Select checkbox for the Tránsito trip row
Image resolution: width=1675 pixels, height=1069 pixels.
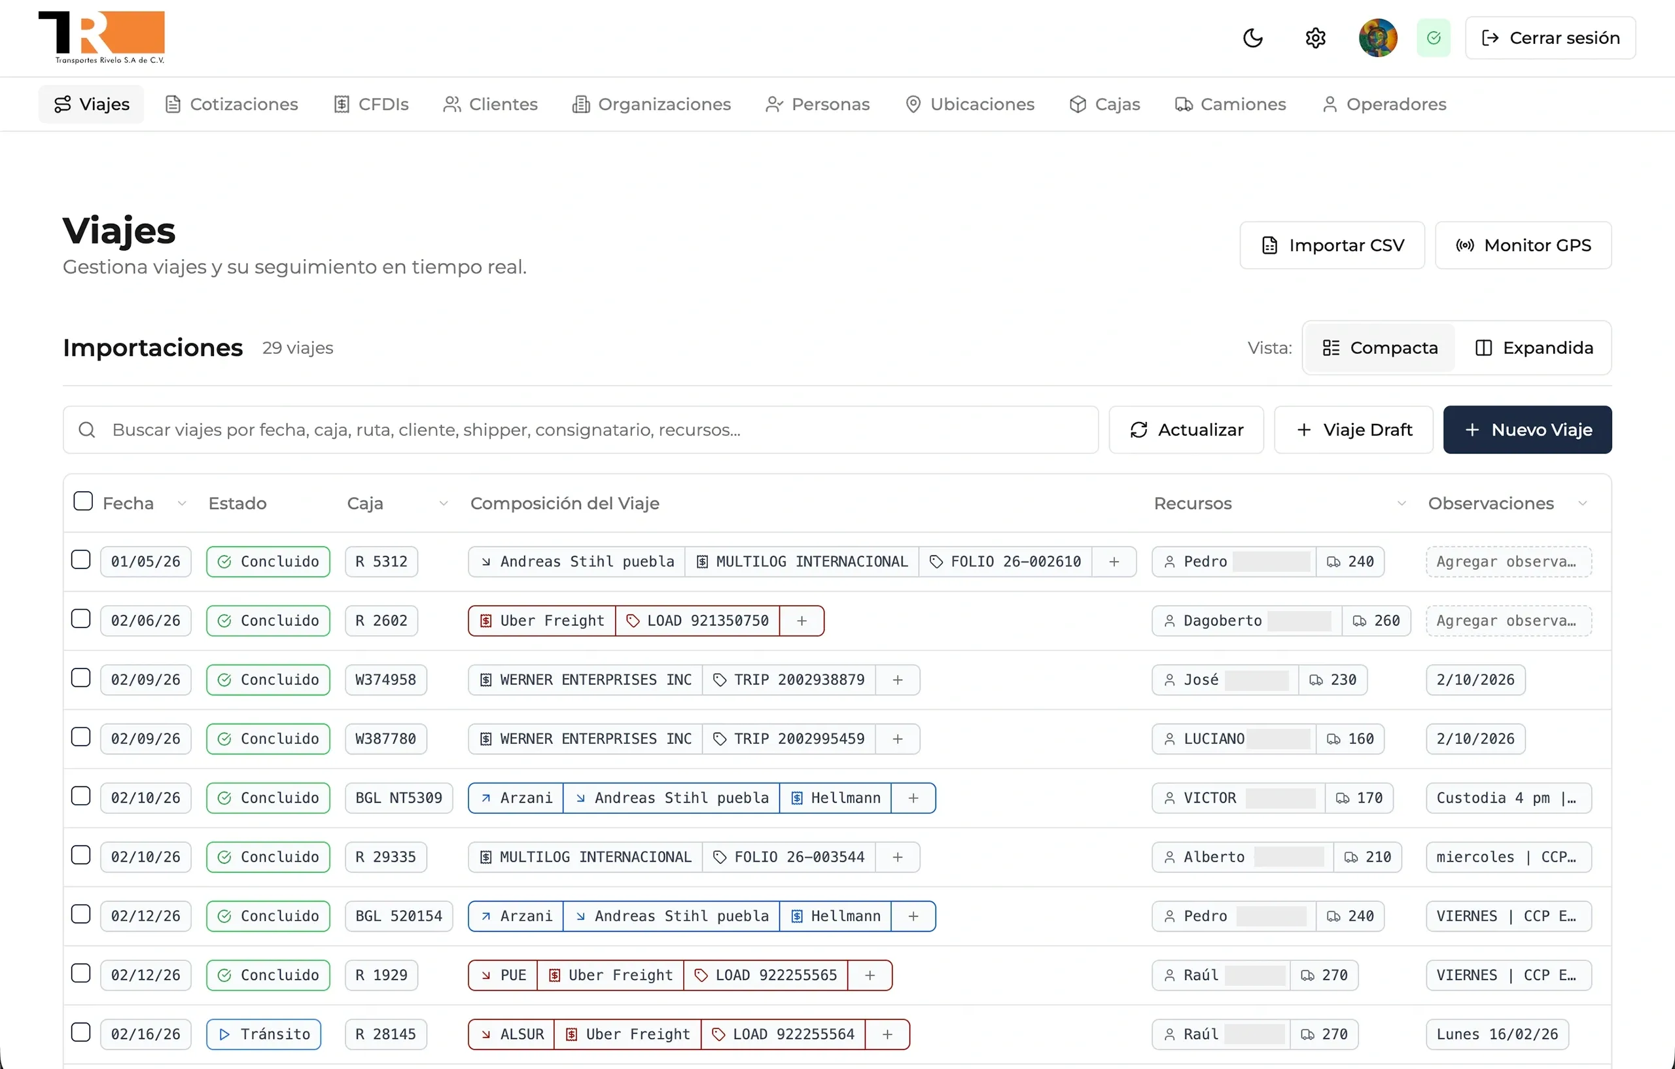click(80, 1033)
